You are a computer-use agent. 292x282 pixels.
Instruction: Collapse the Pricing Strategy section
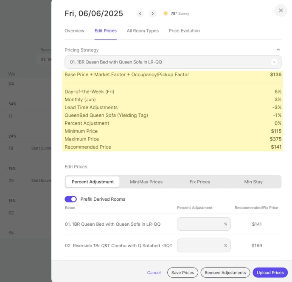[x=278, y=50]
